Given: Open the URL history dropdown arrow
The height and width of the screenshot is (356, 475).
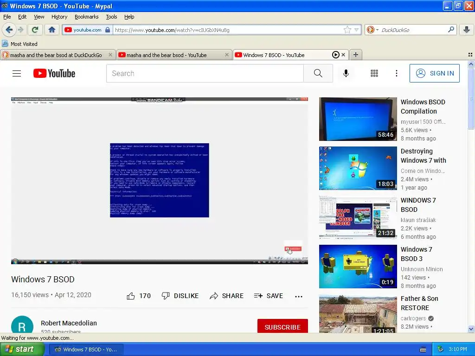Looking at the screenshot, I should [357, 30].
